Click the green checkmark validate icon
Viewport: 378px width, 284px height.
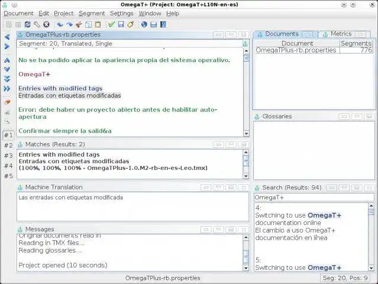click(x=111, y=24)
